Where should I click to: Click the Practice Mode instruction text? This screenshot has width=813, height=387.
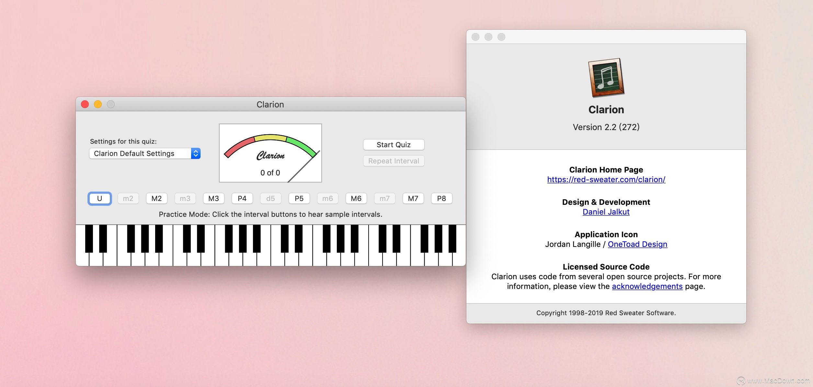[270, 214]
